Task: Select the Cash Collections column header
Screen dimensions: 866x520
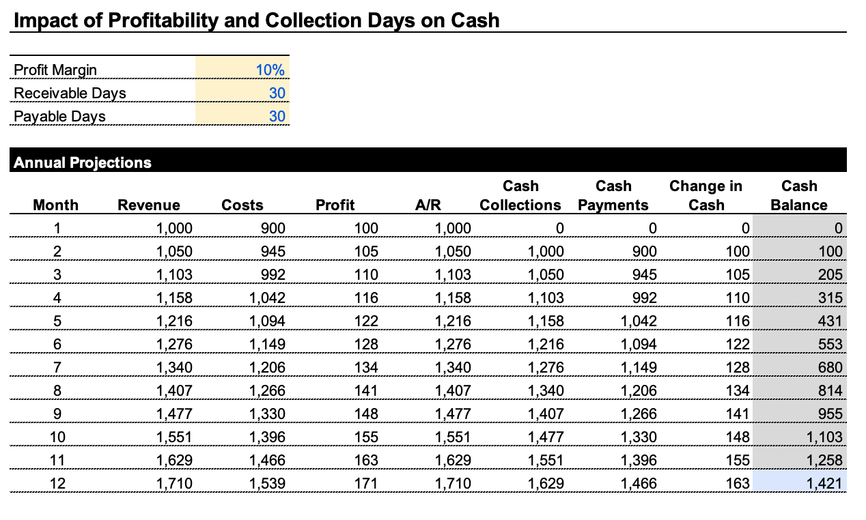Action: (x=520, y=196)
